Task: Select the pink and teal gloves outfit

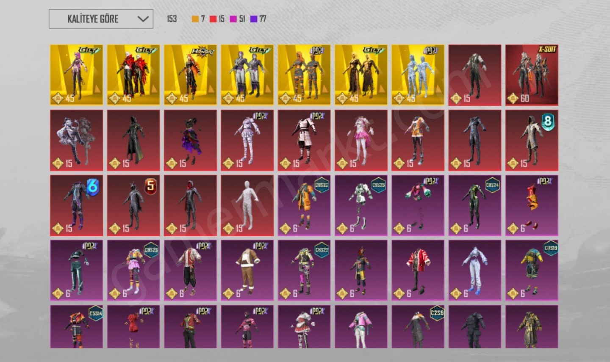Action: pos(418,205)
